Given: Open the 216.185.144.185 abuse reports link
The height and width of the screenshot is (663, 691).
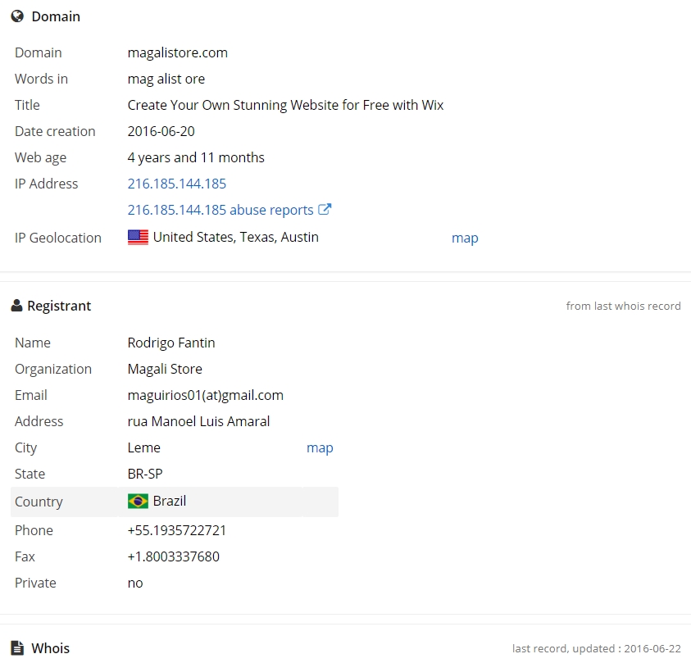Looking at the screenshot, I should pos(220,210).
